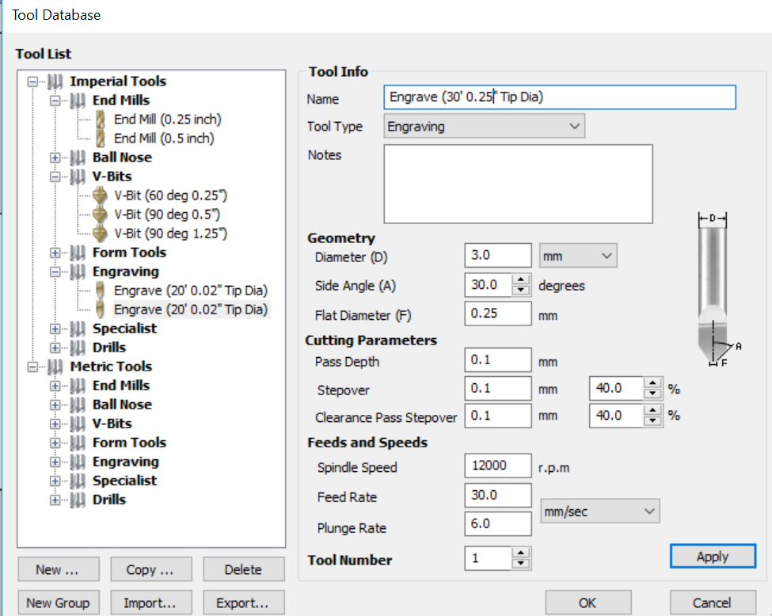The width and height of the screenshot is (772, 616).
Task: Click the Notes text area
Action: pos(519,184)
